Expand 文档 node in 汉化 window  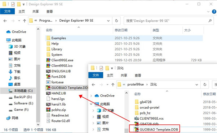click(93, 129)
